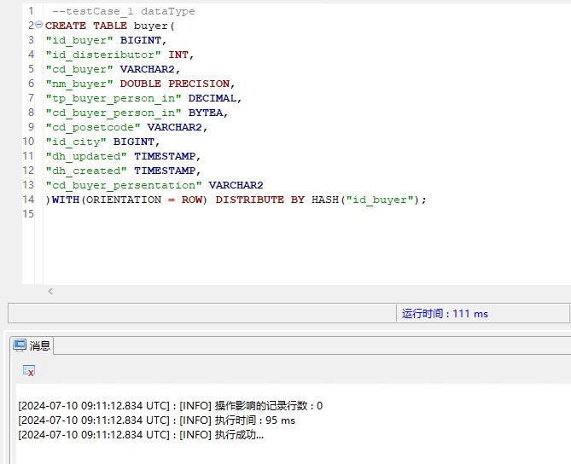
Task: Click the "id_disteributor" INT line
Action: click(x=119, y=55)
